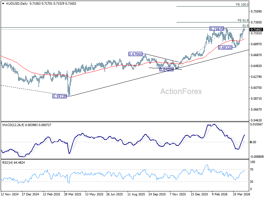Open the chart dropdown arrow beside AUDUSD

[3, 4]
